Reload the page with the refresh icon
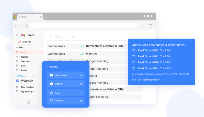The image size is (204, 117). point(27,26)
